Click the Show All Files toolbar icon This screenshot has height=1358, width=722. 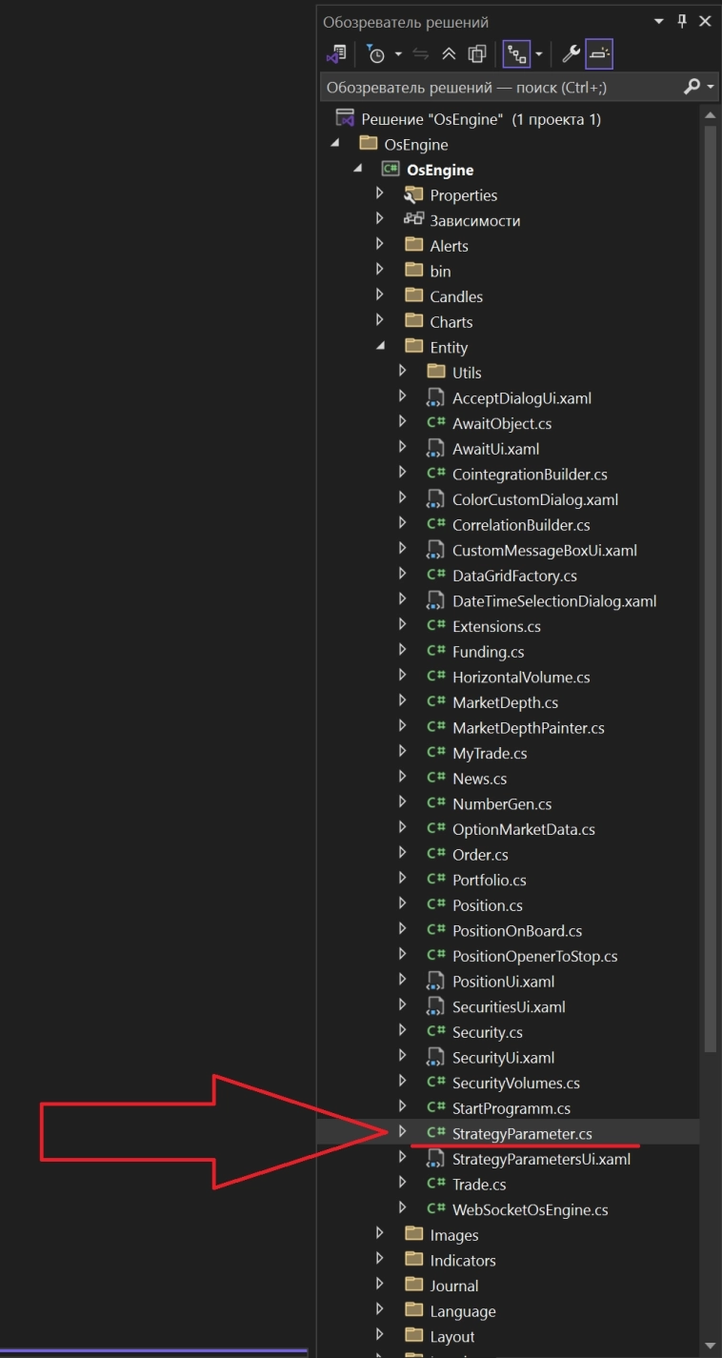[x=477, y=54]
